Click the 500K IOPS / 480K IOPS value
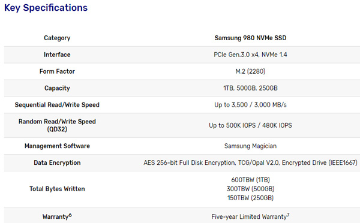This screenshot has width=360, height=223. pyautogui.click(x=259, y=125)
